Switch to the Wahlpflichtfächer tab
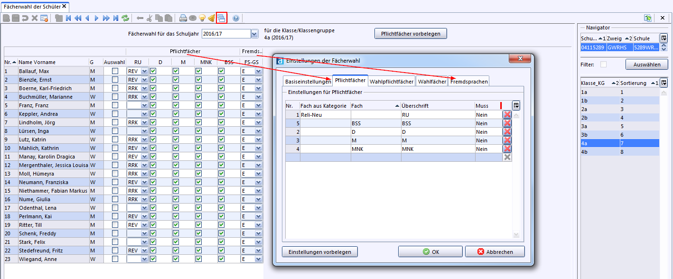Screen dimensions: 673x279 pyautogui.click(x=392, y=82)
